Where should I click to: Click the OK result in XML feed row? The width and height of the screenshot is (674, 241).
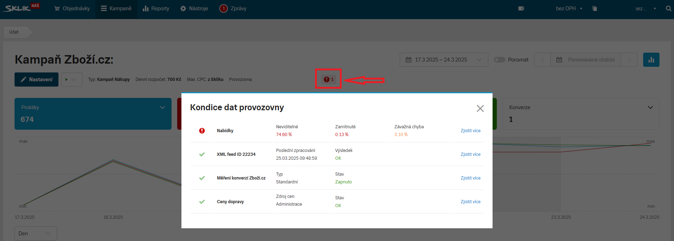338,158
